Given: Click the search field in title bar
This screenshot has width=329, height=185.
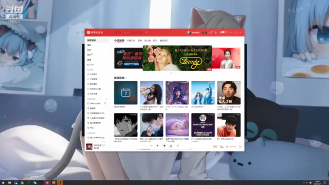Looking at the screenshot, I should 133,32.
